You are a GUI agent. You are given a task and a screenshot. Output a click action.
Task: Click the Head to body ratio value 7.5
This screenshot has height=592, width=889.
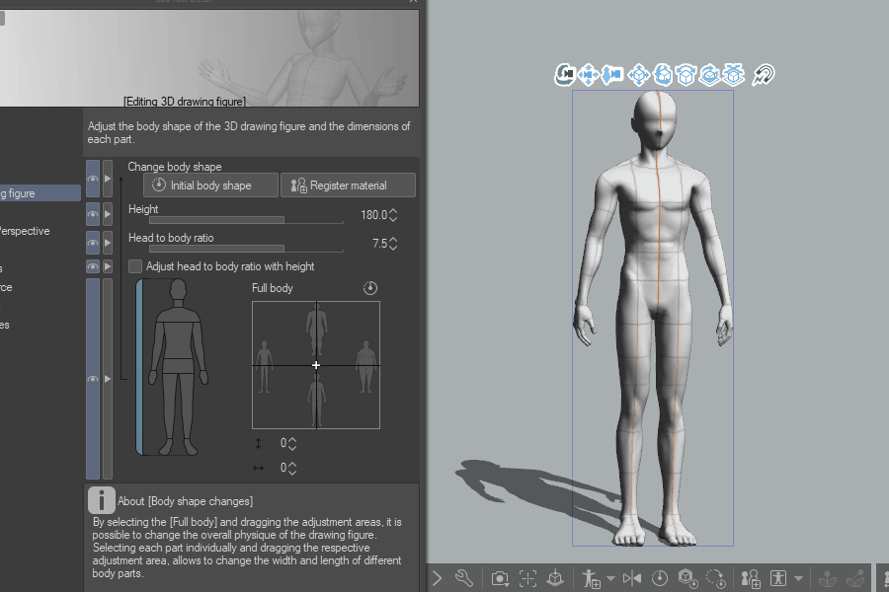(379, 244)
